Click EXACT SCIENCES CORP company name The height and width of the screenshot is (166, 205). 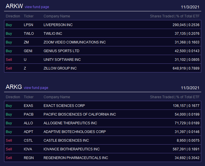[x=64, y=105]
